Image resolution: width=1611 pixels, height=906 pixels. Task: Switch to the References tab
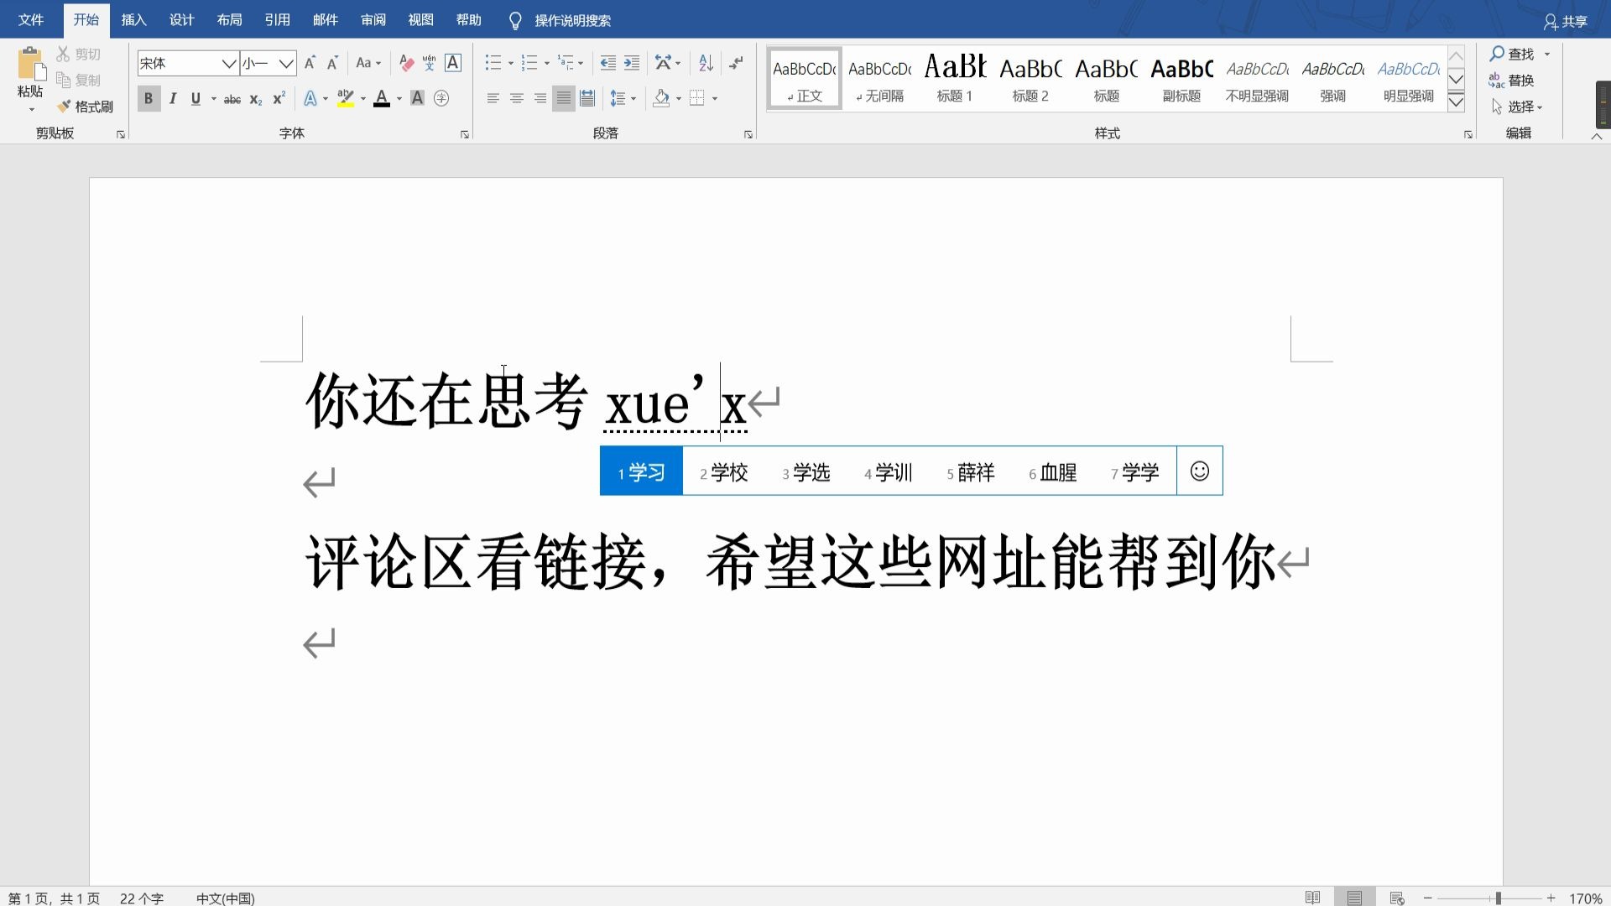pos(277,20)
